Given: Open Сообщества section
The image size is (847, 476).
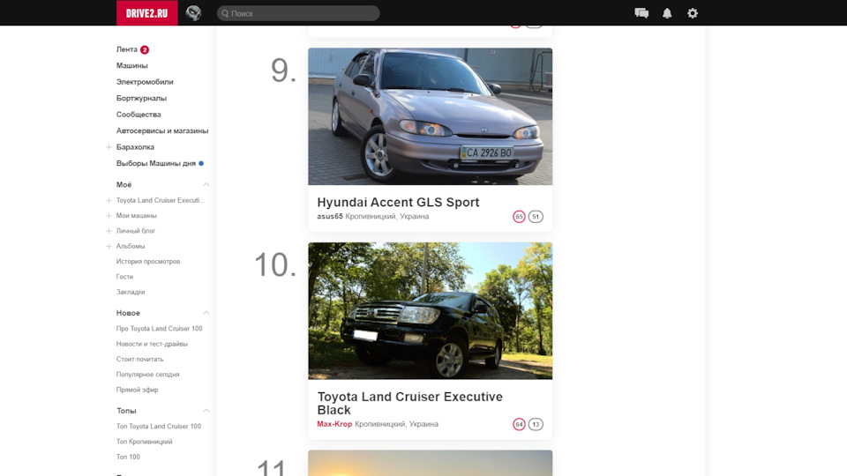Looking at the screenshot, I should coord(139,115).
